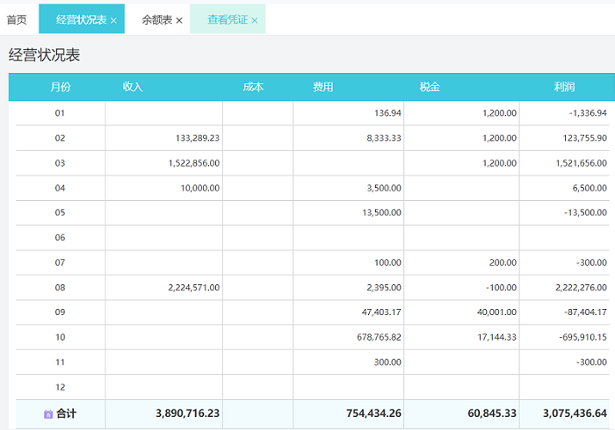The width and height of the screenshot is (615, 430).
Task: Click the total profit 3,075,436.64
Action: [568, 413]
